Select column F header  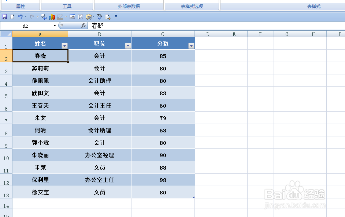pyautogui.click(x=260, y=34)
